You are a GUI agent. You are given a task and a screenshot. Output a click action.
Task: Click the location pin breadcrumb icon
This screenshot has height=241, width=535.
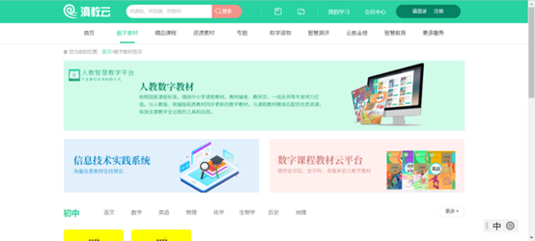[x=65, y=52]
